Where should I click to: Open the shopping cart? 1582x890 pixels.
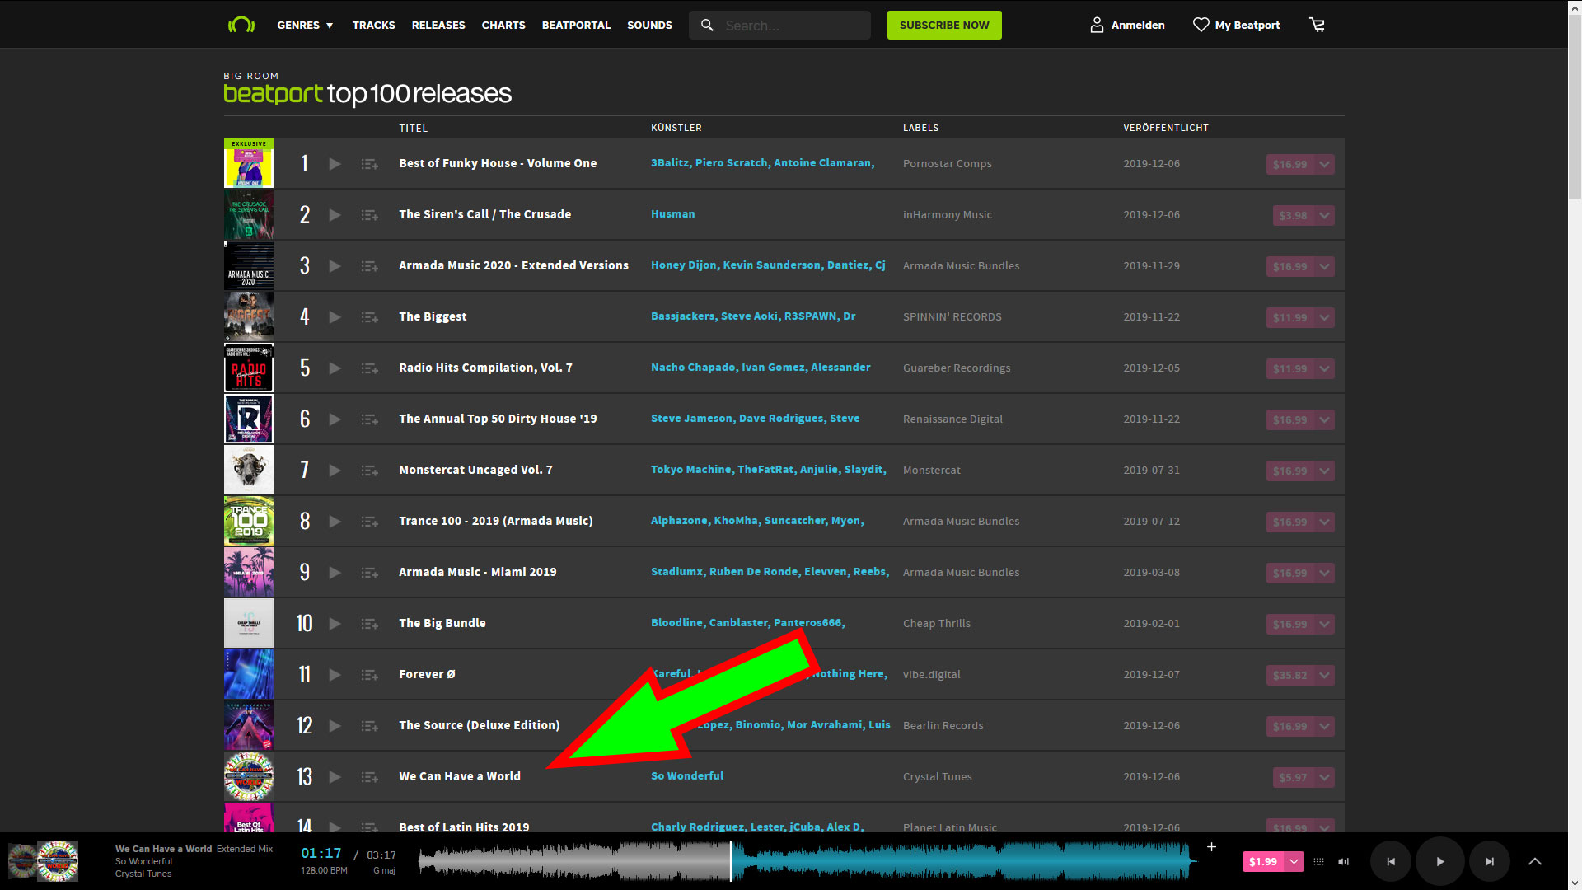(1317, 25)
